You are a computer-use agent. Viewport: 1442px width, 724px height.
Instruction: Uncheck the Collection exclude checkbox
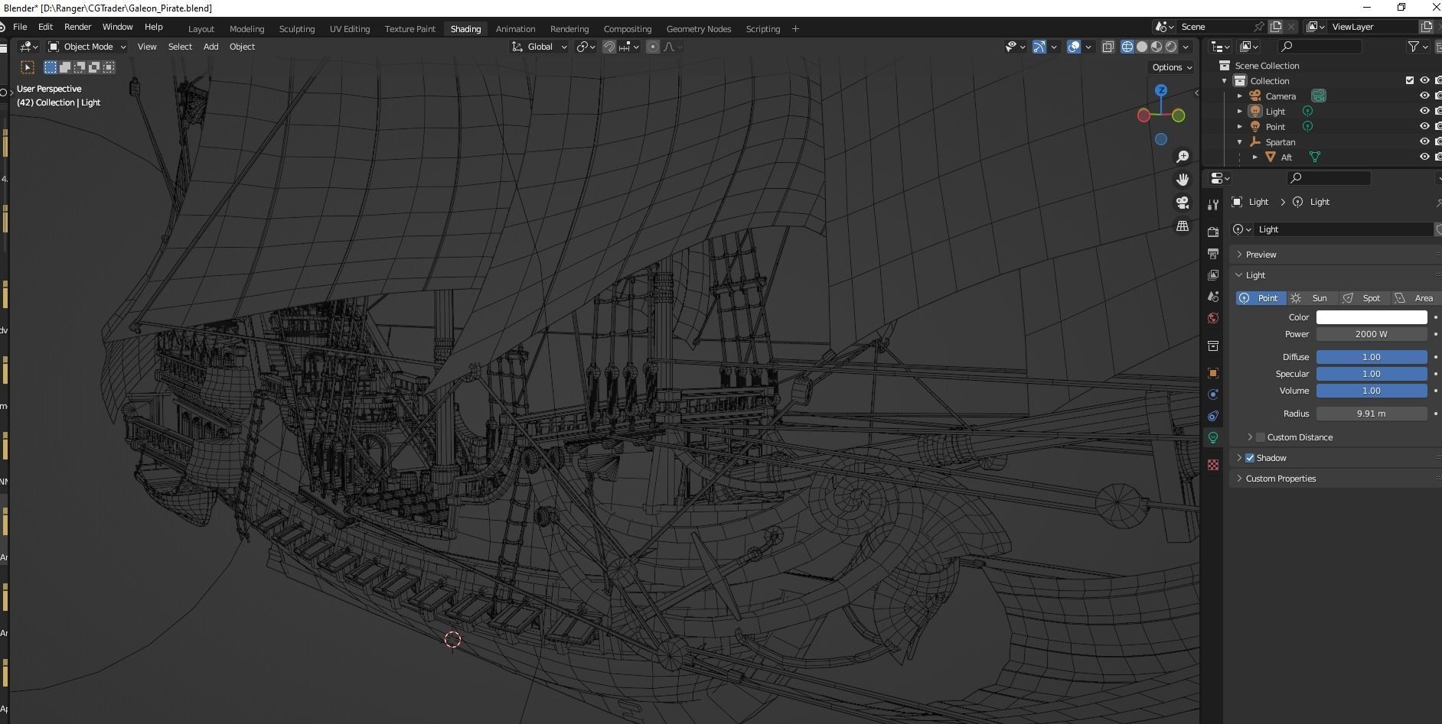coord(1410,80)
